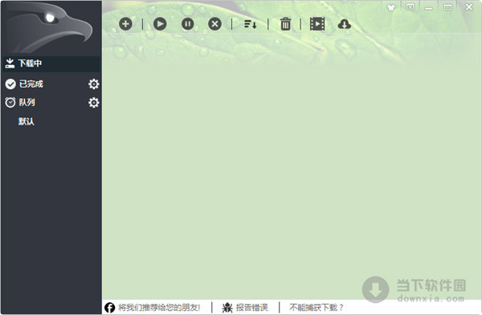Screen dimensions: 482x315
Task: Select the 下载中 category
Action: [51, 63]
